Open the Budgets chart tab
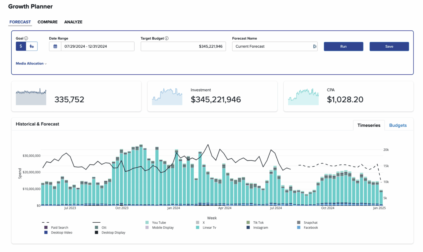The image size is (423, 252). 398,125
